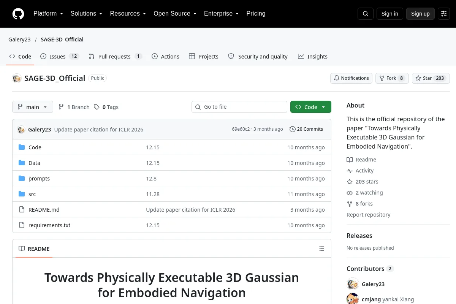Open the Contributors section heading

[366, 269]
